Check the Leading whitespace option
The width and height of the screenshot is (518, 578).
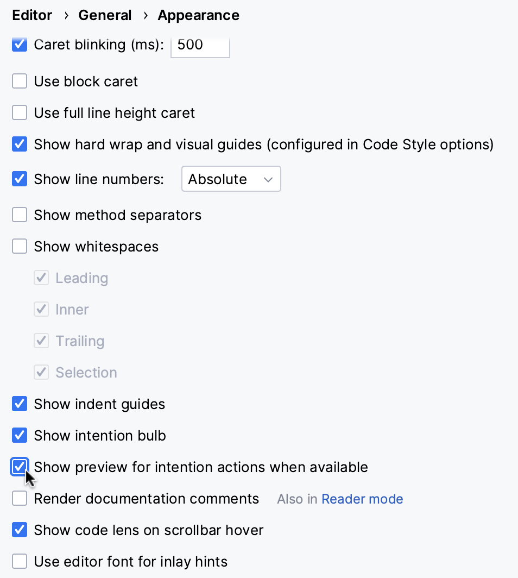[x=41, y=278]
